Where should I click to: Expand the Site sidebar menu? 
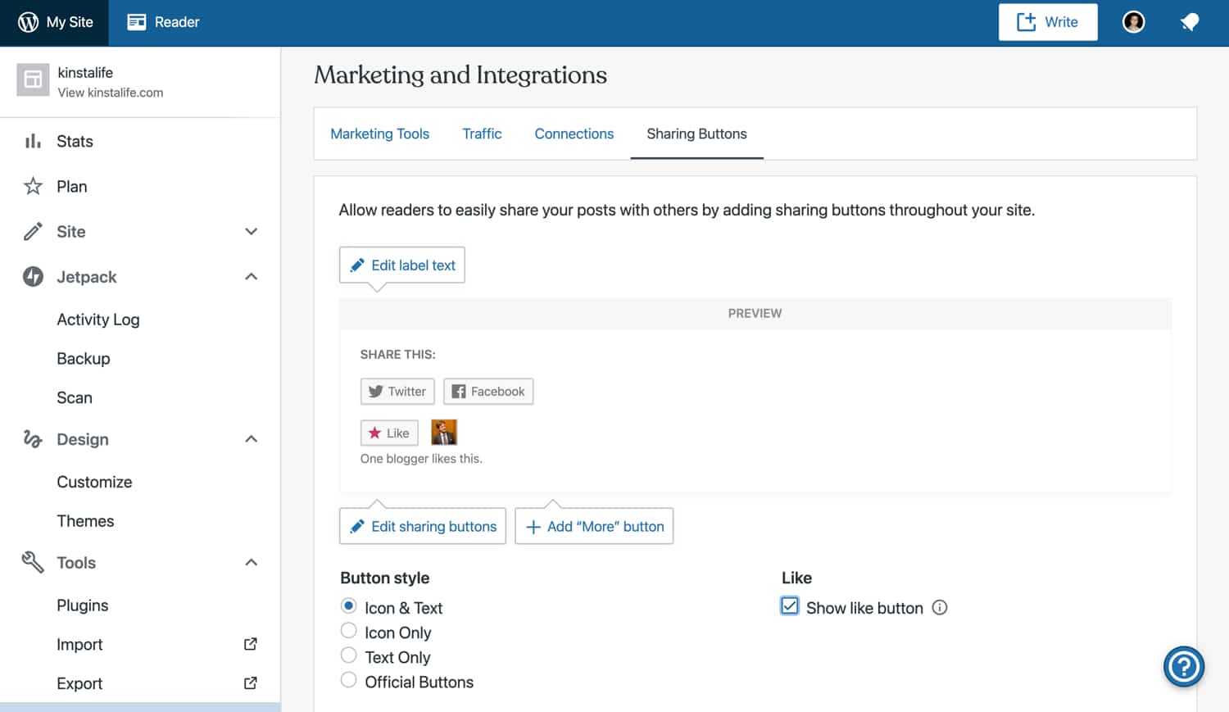pyautogui.click(x=251, y=232)
